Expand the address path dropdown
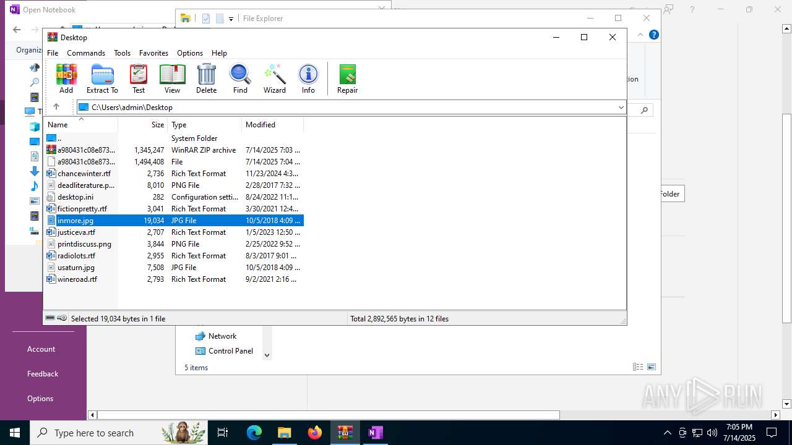Viewport: 792px width, 445px height. 621,108
